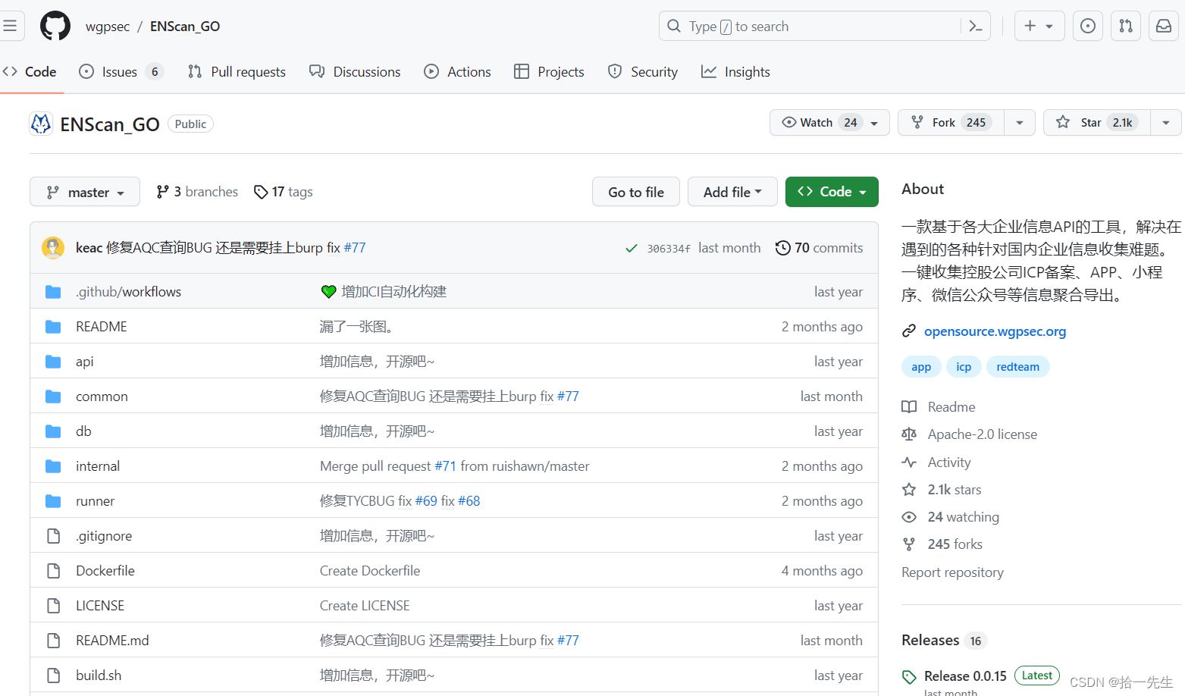Open the issues inbox icon in header
1185x696 pixels.
pos(1088,26)
